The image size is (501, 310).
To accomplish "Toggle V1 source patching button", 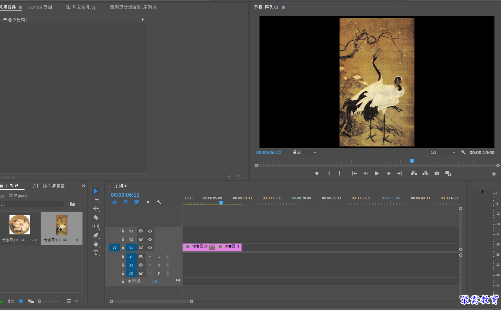I will click(x=114, y=247).
